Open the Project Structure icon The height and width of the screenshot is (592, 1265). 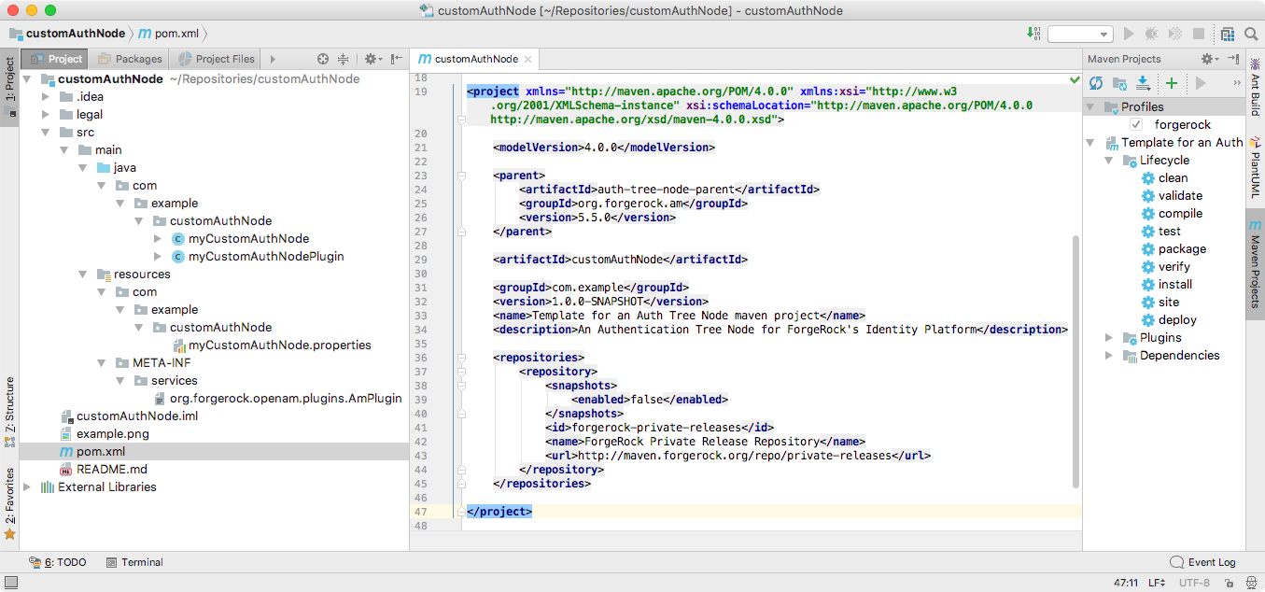click(1230, 34)
